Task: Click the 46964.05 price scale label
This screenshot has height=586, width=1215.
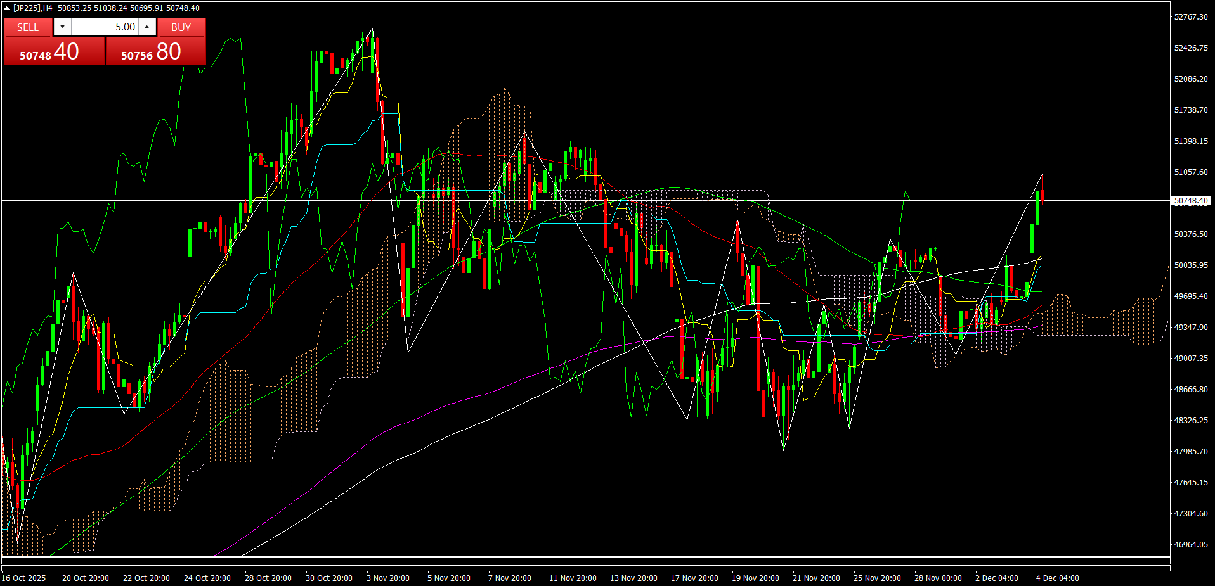Action: click(1190, 544)
